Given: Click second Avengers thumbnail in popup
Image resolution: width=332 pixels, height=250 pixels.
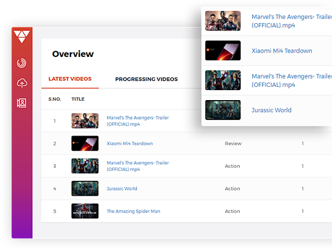Looking at the screenshot, I should pos(223,80).
